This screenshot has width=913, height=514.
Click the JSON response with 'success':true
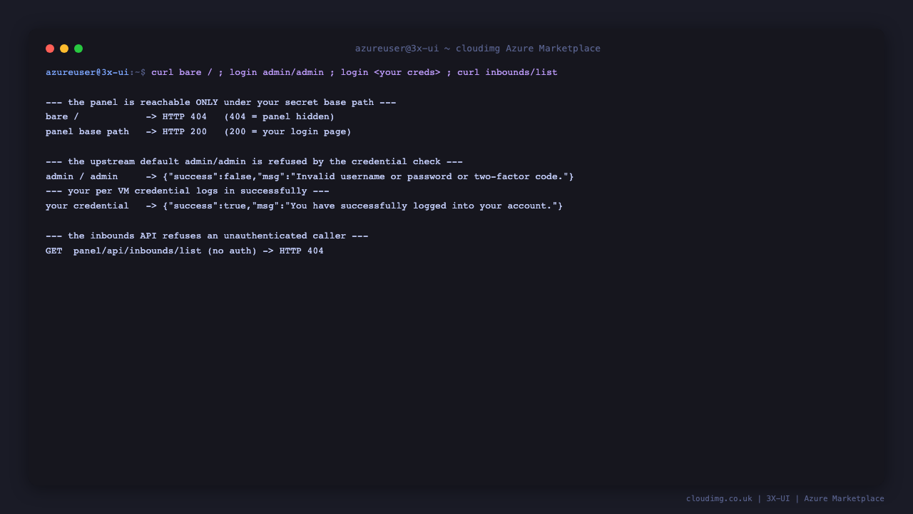pos(362,206)
